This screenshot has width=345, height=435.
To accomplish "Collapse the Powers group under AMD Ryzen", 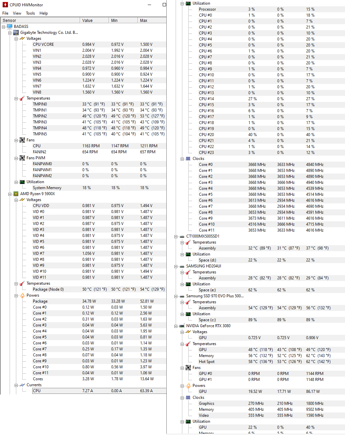I will pyautogui.click(x=16, y=295).
